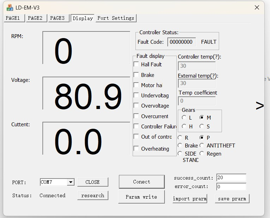Image resolution: width=270 pixels, height=218 pixels.
Task: Select the L gear radio button
Action: pyautogui.click(x=184, y=117)
